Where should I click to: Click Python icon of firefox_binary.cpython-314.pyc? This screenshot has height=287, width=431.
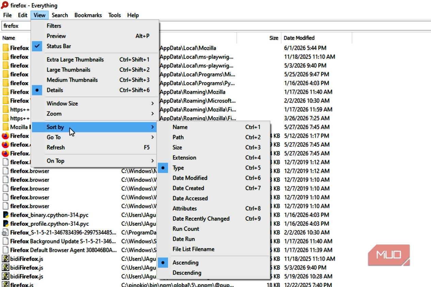(x=5, y=215)
